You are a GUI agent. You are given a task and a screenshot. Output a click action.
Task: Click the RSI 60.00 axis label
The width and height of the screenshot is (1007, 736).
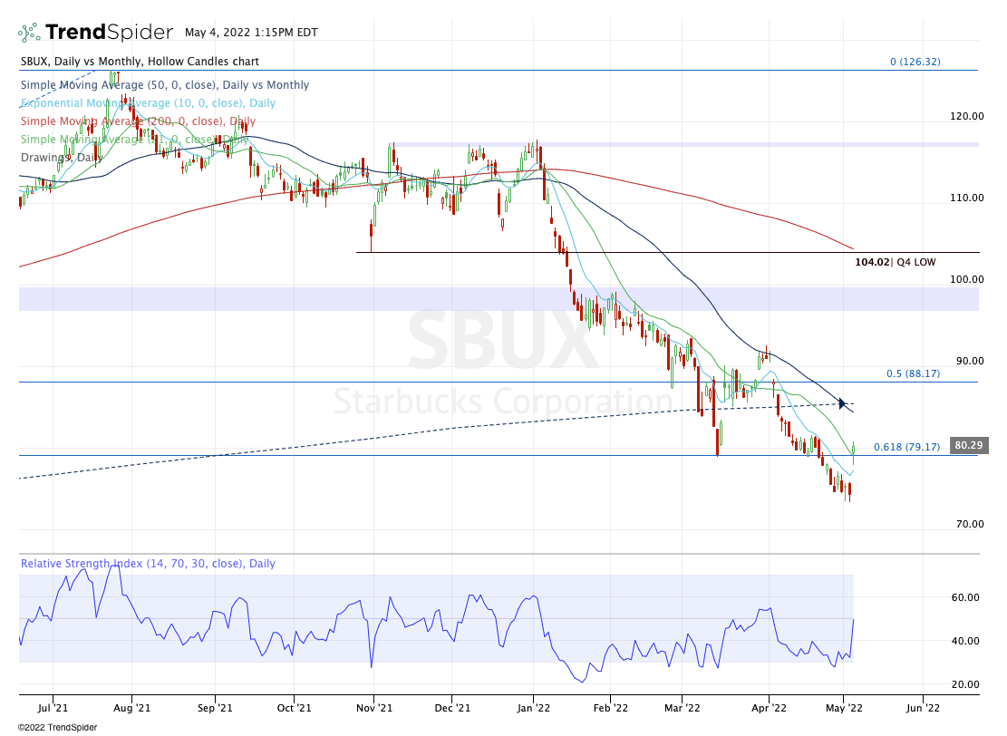(965, 597)
